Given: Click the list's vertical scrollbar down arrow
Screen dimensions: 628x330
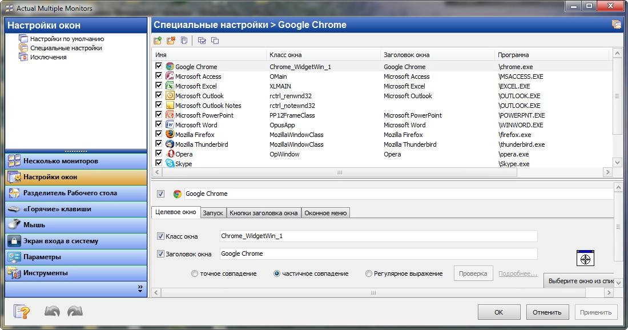Looking at the screenshot, I should click(617, 163).
